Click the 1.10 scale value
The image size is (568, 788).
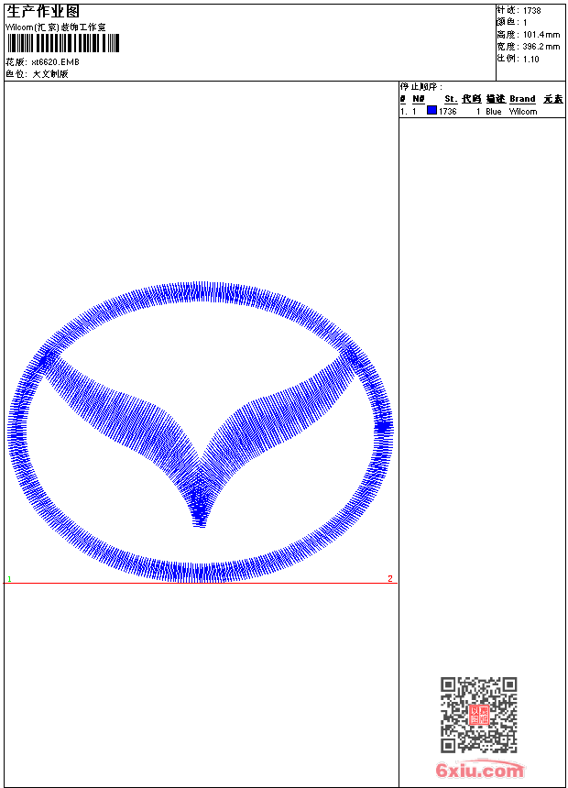[530, 60]
